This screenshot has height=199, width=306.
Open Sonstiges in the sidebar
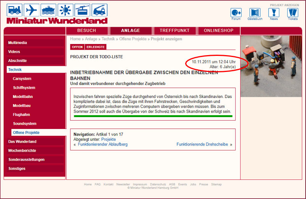pyautogui.click(x=35, y=168)
